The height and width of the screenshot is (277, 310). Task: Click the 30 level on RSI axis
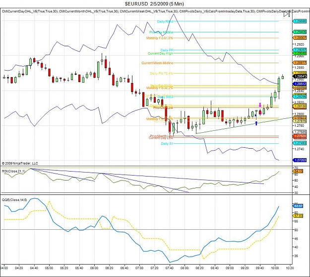296,193
